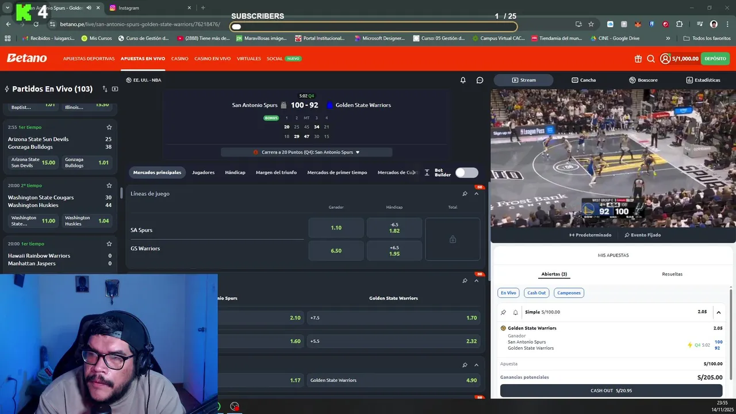Click the locked Total market cell
Screen dimensions: 736x414
click(x=453, y=239)
